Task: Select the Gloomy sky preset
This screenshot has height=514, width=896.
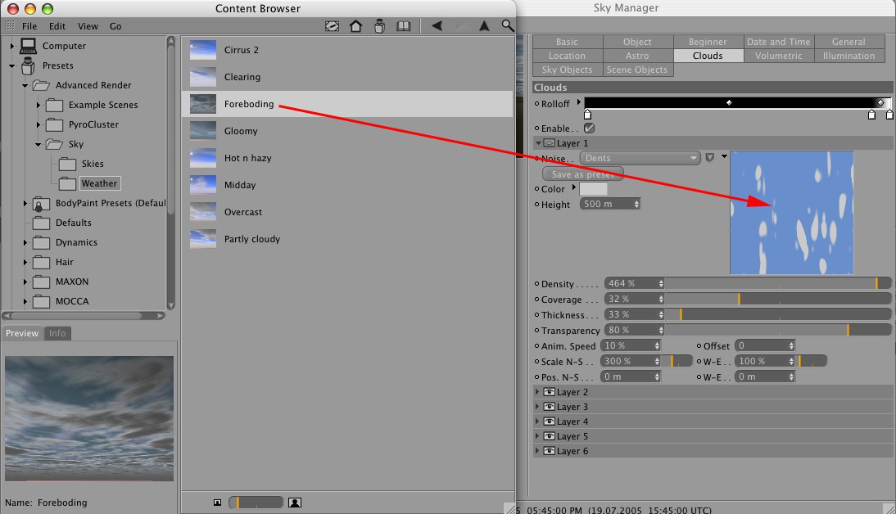Action: tap(241, 131)
